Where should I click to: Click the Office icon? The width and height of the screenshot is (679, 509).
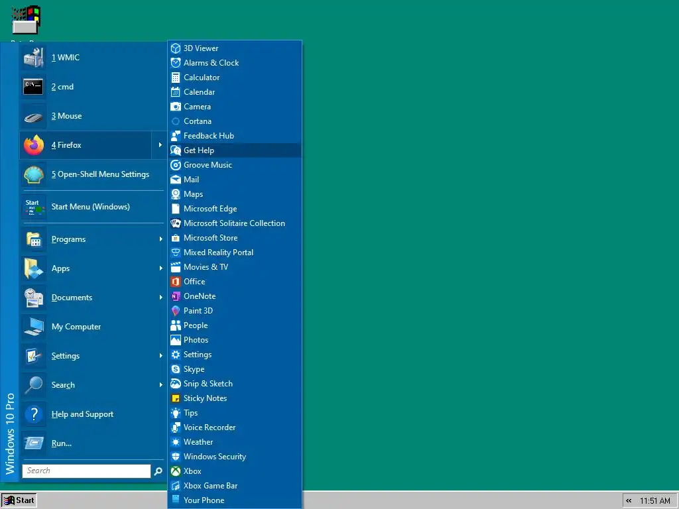coord(175,282)
